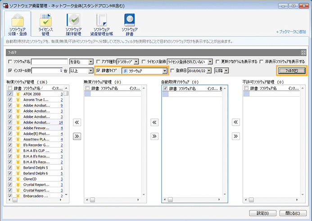
Task: Toggle 更新プログラムを表示する checkbox
Action: 218,62
